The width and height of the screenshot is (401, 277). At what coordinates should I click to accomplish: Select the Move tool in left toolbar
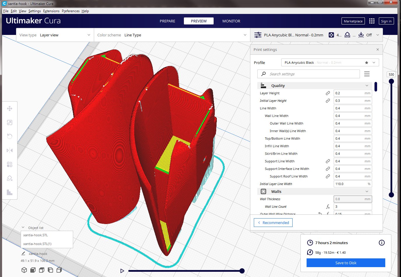pos(10,109)
